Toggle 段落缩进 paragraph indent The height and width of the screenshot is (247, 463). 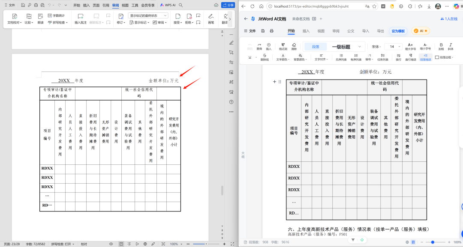point(426,57)
